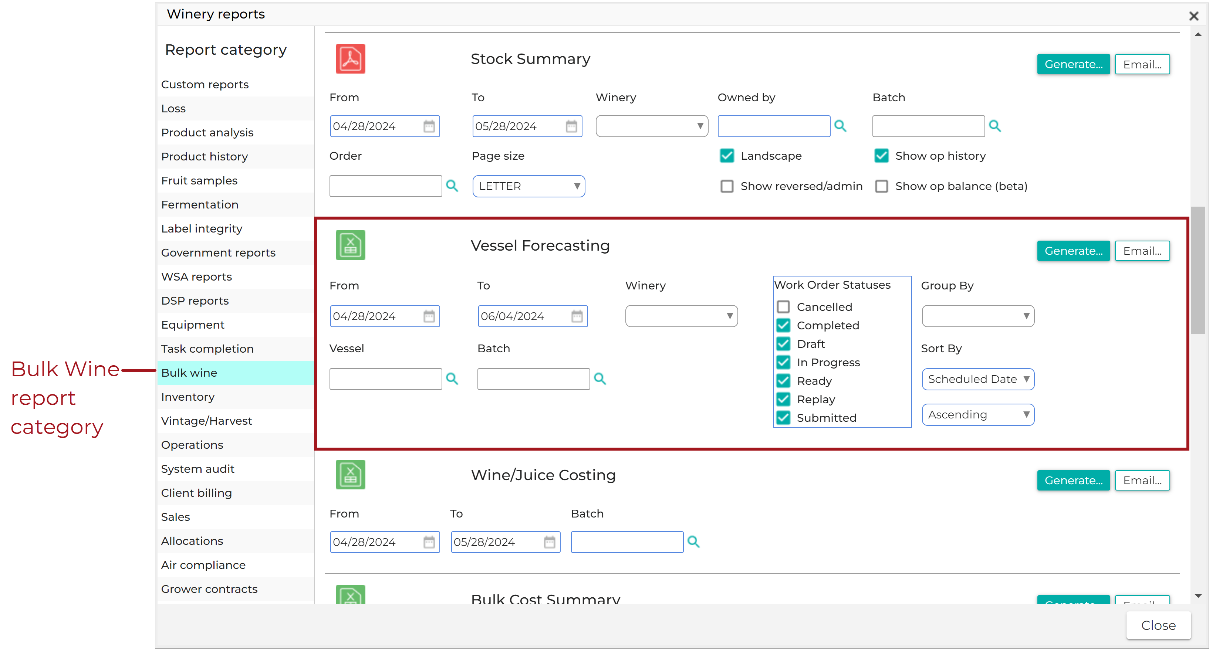Uncheck the Landscape checkbox
The image size is (1216, 655).
click(x=727, y=156)
